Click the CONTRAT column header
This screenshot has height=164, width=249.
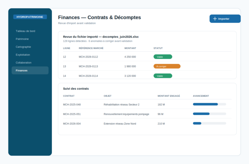[69, 96]
